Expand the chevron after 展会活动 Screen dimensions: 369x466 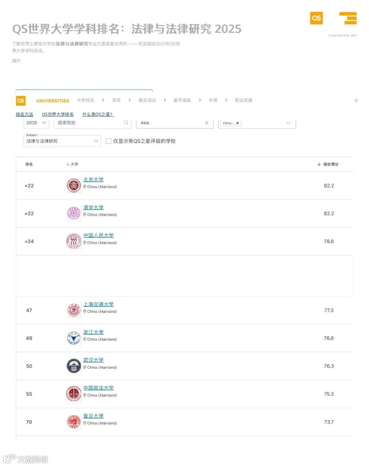point(165,100)
